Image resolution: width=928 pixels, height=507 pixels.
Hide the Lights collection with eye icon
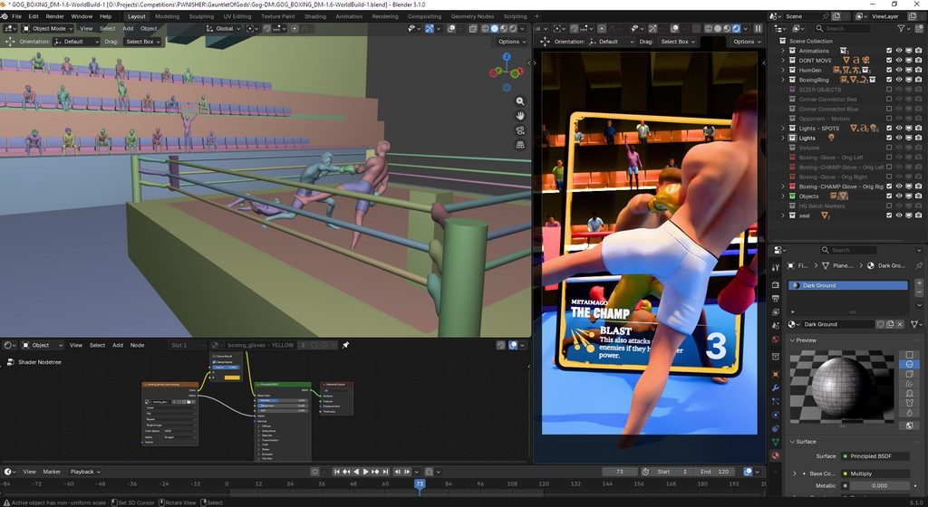coord(898,138)
